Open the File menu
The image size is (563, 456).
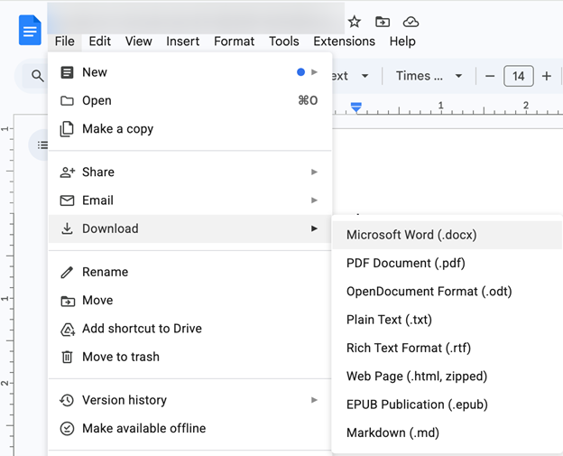(65, 42)
